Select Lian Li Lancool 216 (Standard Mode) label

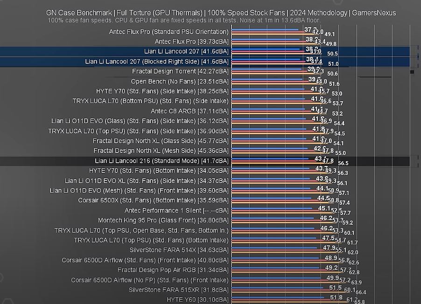point(161,161)
